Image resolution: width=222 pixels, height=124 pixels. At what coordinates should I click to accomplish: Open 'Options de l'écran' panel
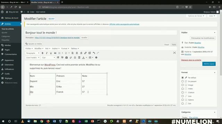pos(196,16)
